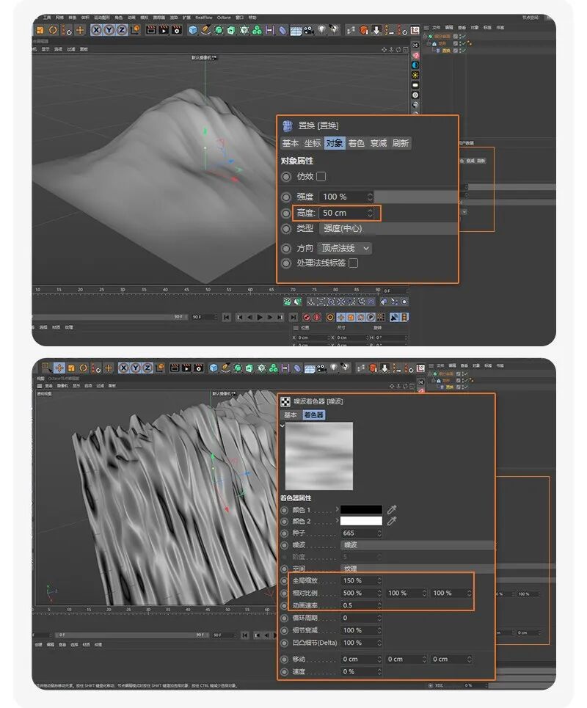Click Render Settings icon in bottom window toolbar

point(199,368)
